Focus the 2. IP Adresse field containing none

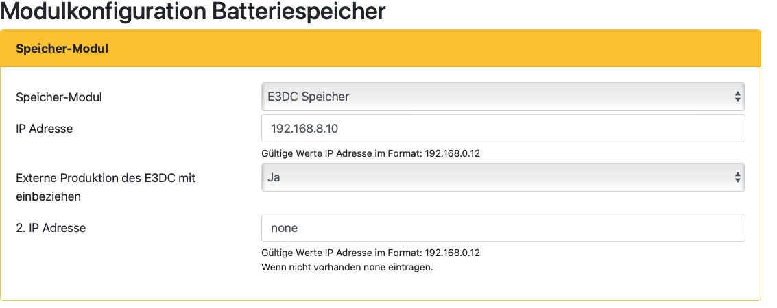(x=503, y=228)
